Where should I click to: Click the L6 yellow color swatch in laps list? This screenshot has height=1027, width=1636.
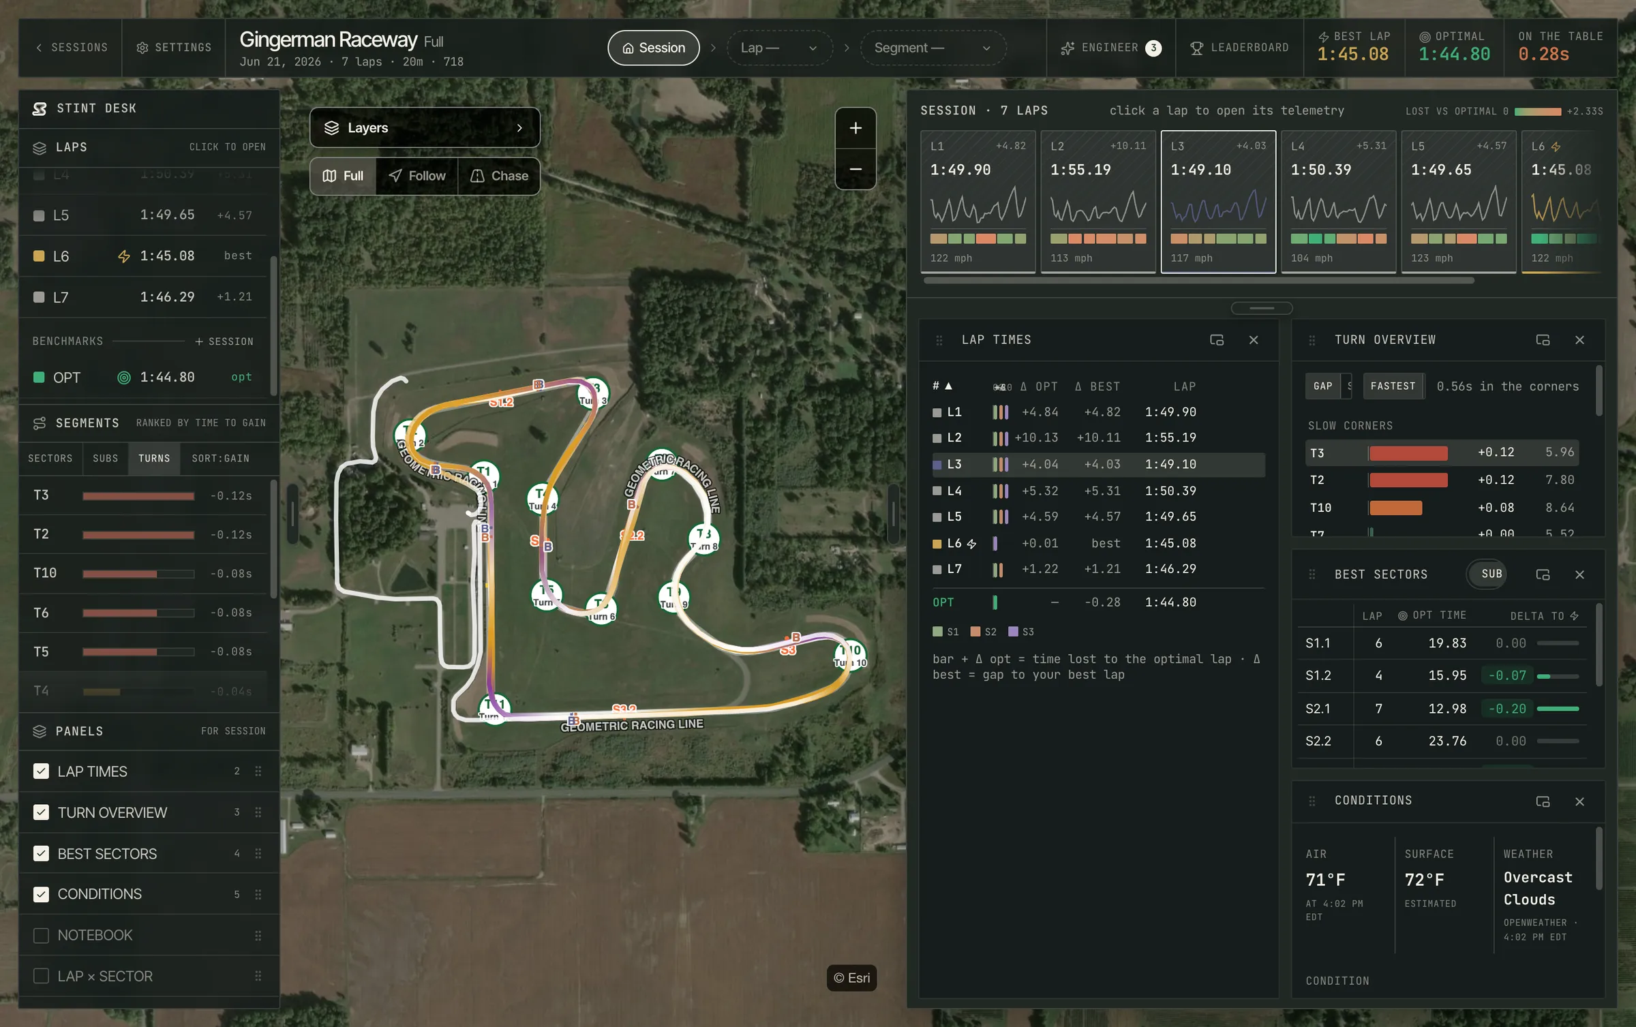39,256
